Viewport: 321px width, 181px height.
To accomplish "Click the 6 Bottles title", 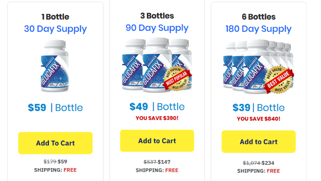I will [258, 17].
